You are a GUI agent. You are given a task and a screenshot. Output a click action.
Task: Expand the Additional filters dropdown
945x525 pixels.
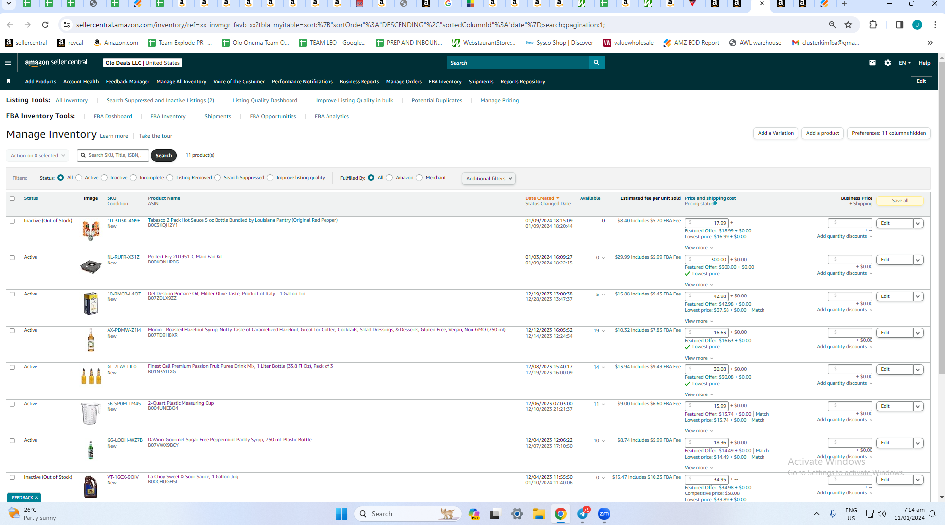(x=489, y=178)
